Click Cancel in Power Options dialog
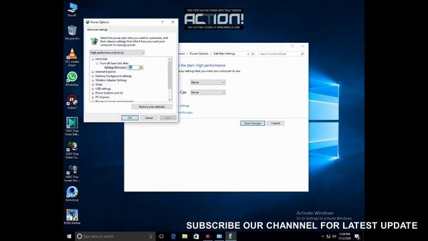The height and width of the screenshot is (241, 428). 148,118
